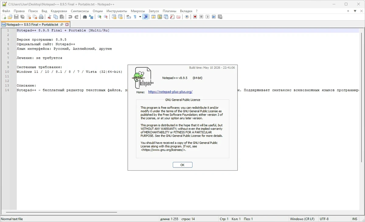Click the Open file toolbar icon
Screen dimensions: 365x222
pyautogui.click(x=10, y=17)
